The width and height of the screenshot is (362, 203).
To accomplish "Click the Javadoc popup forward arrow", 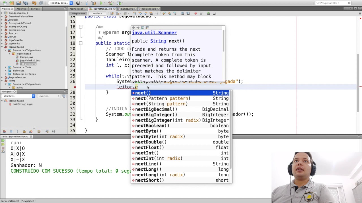I will click(x=138, y=28).
